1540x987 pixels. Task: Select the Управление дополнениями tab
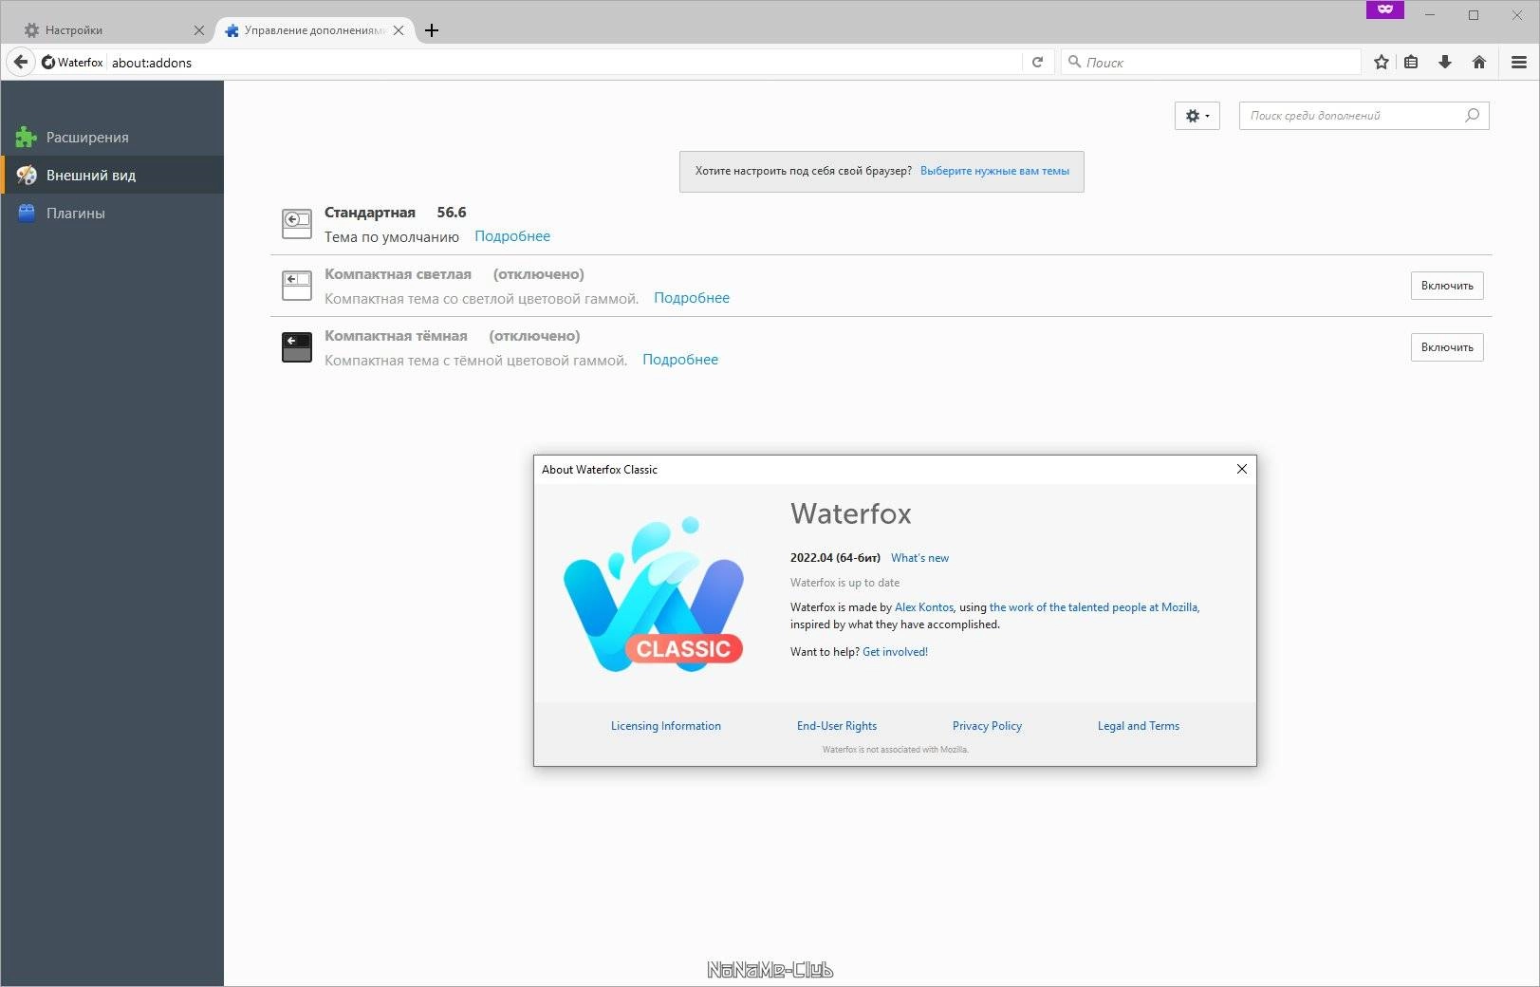(x=314, y=30)
